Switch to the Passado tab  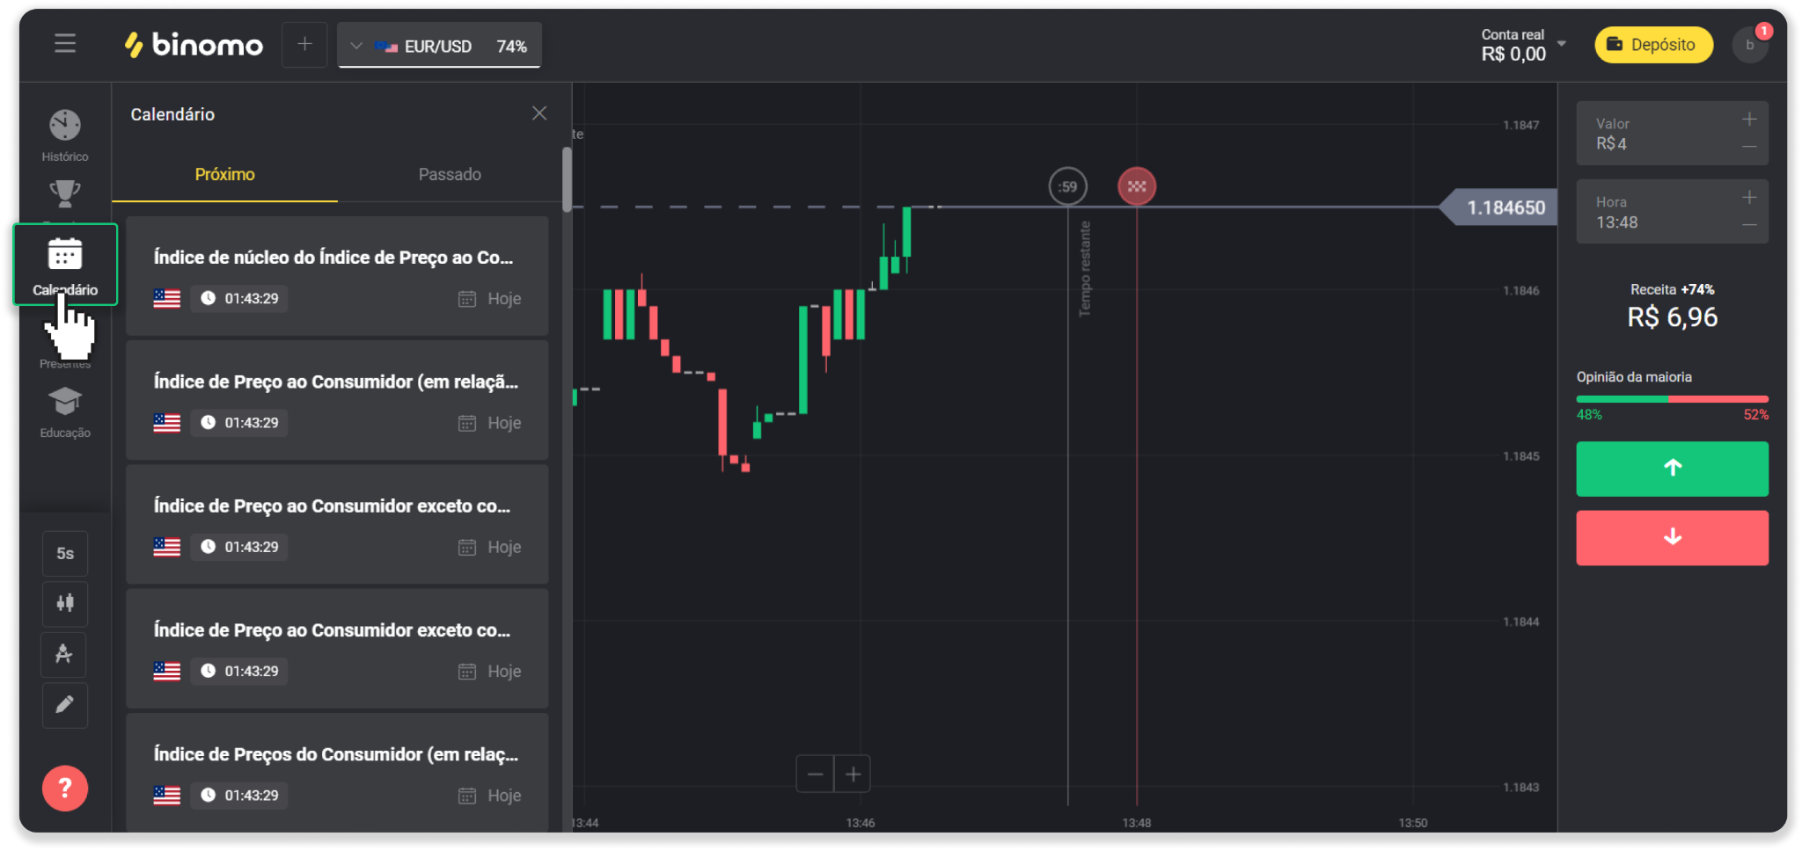(x=450, y=174)
